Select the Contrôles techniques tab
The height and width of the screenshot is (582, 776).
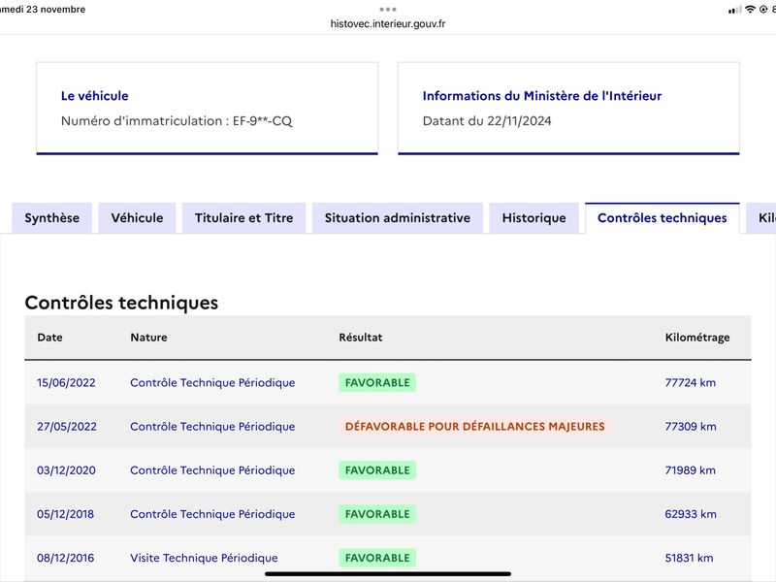click(663, 217)
